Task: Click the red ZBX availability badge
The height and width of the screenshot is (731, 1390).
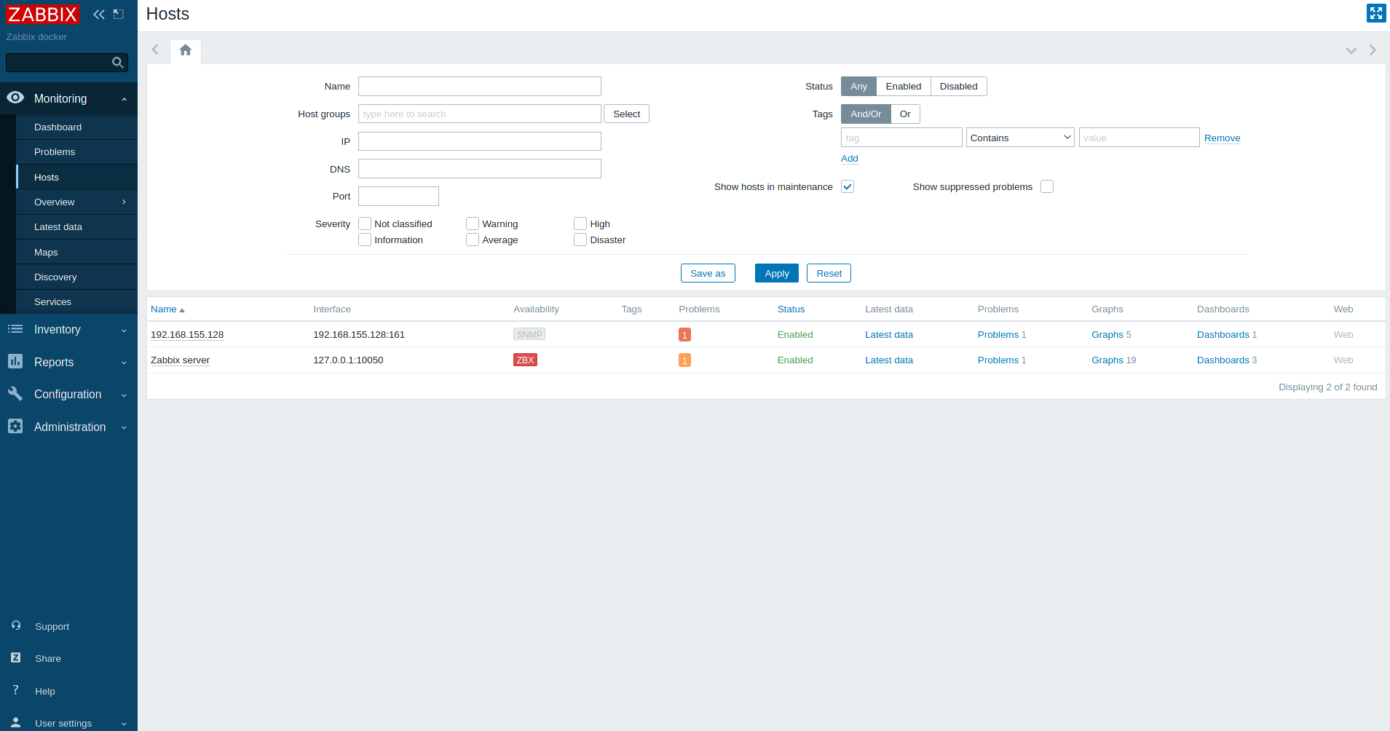Action: coord(525,360)
